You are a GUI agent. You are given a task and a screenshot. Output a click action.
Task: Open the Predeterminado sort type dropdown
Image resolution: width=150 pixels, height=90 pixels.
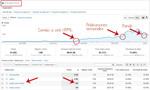tap(50, 65)
